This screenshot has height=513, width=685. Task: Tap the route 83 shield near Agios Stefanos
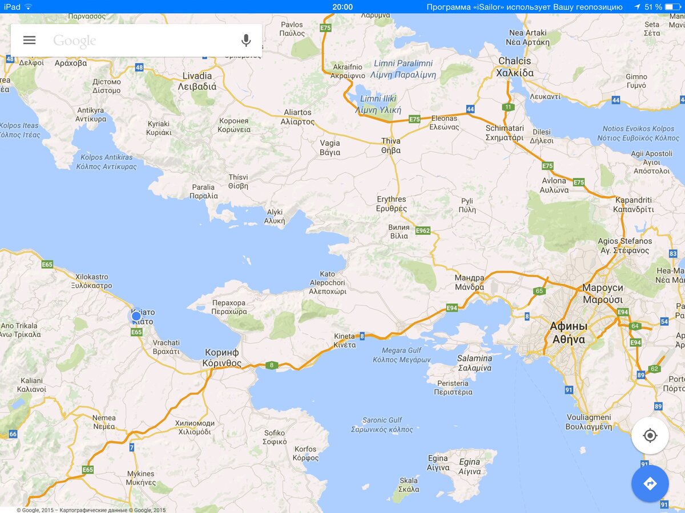[674, 253]
